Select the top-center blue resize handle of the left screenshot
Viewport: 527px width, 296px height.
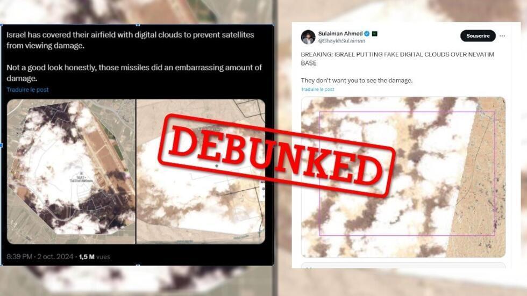138,25
